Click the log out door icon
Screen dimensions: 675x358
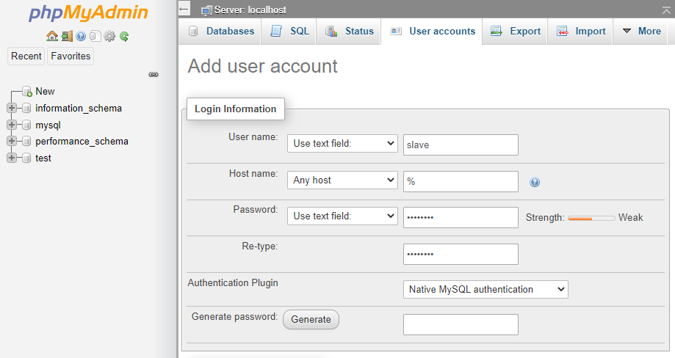pos(67,36)
